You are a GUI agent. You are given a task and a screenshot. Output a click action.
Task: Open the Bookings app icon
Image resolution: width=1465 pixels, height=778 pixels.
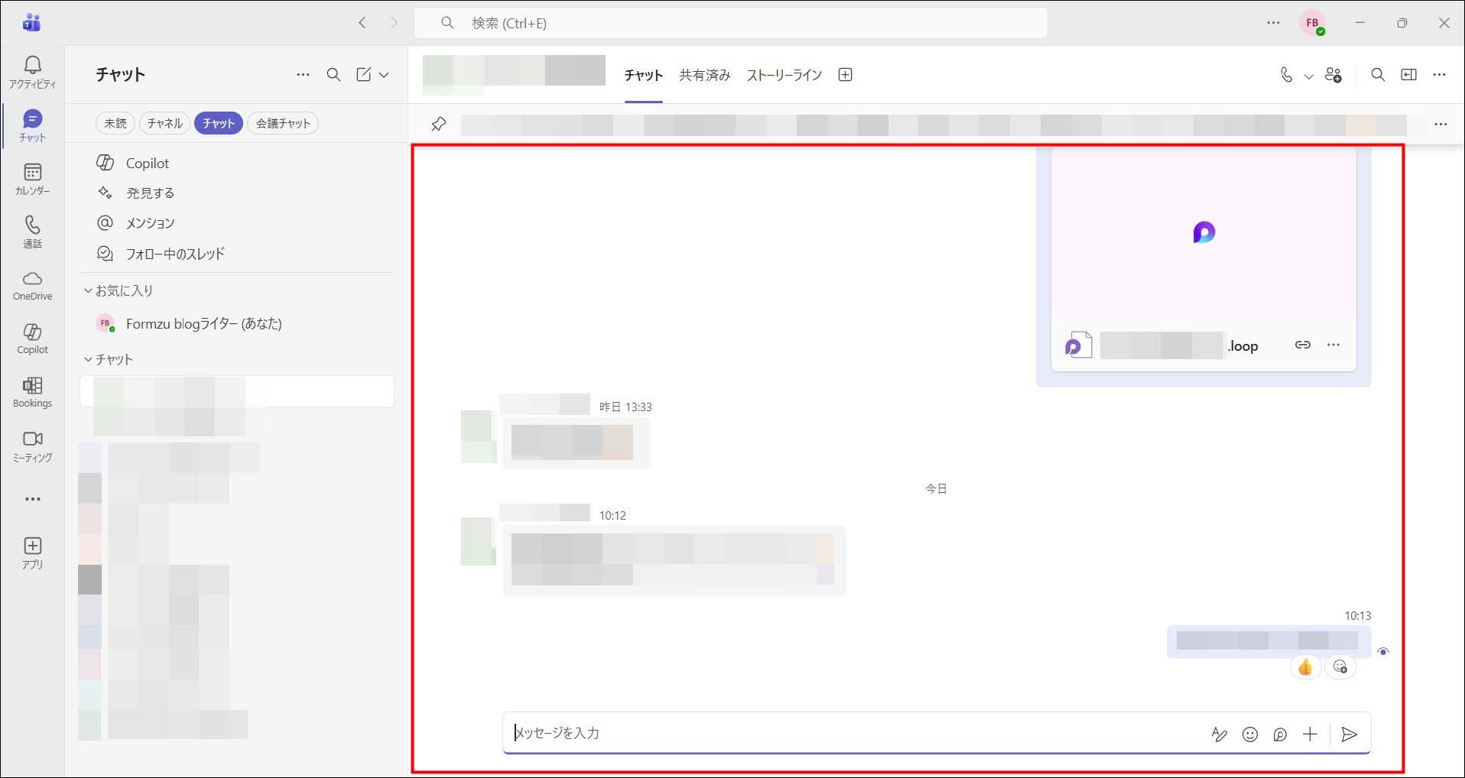(x=32, y=392)
